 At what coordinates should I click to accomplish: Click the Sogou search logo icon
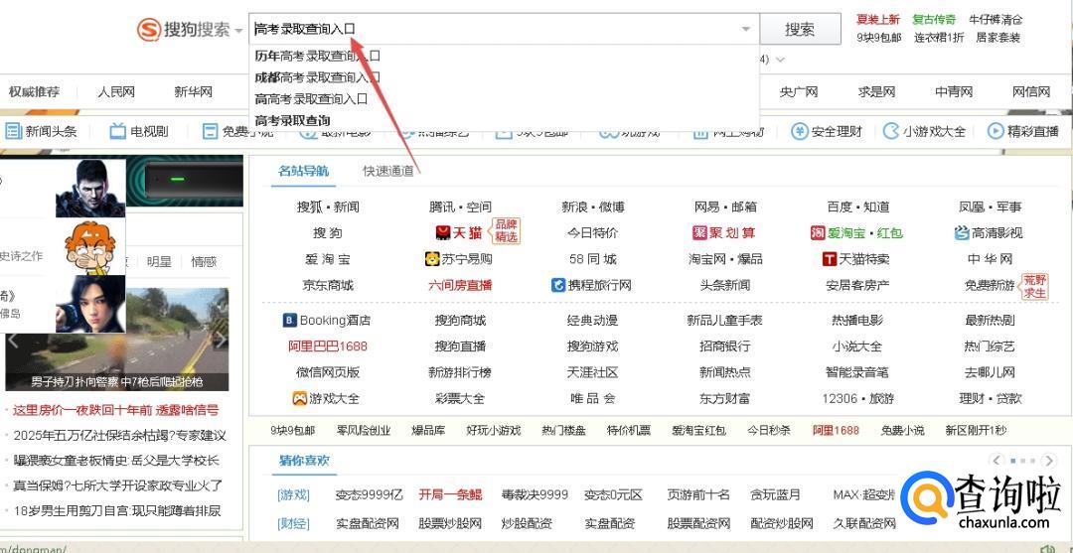tap(148, 30)
